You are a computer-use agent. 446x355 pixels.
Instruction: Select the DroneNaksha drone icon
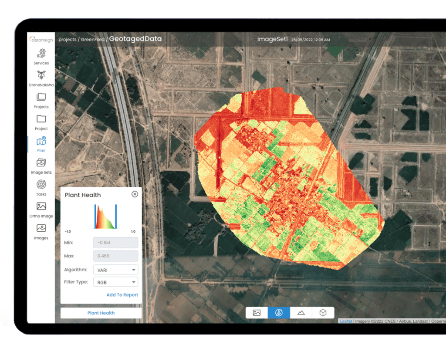(41, 75)
